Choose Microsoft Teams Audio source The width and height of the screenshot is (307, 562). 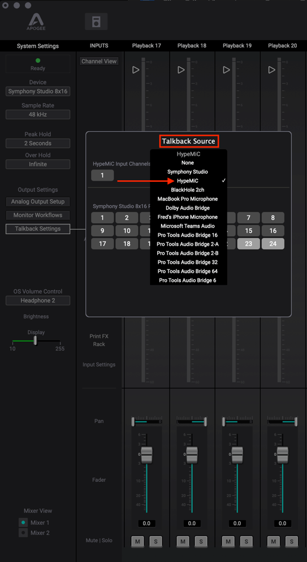point(188,226)
